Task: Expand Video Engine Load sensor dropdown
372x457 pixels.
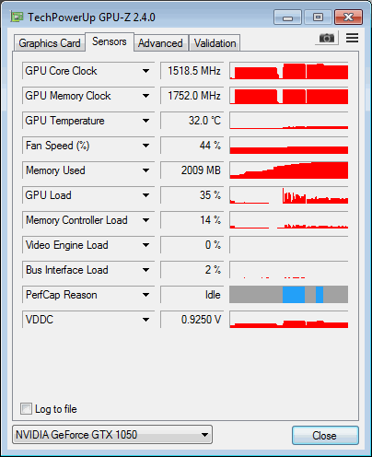Action: point(146,245)
